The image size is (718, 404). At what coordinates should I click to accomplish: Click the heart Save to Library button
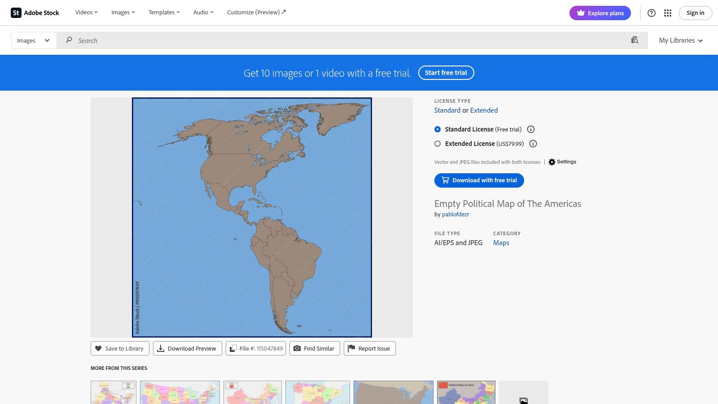(x=120, y=348)
